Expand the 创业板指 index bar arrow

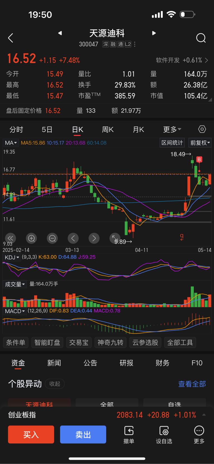tap(204, 415)
